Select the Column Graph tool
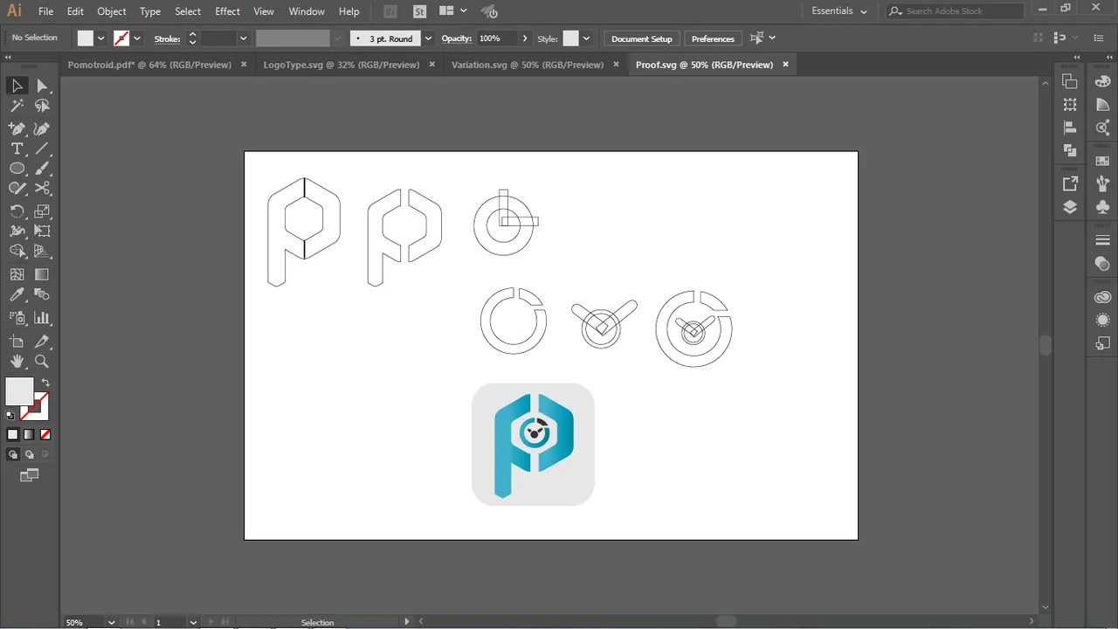The height and width of the screenshot is (629, 1118). coord(42,318)
